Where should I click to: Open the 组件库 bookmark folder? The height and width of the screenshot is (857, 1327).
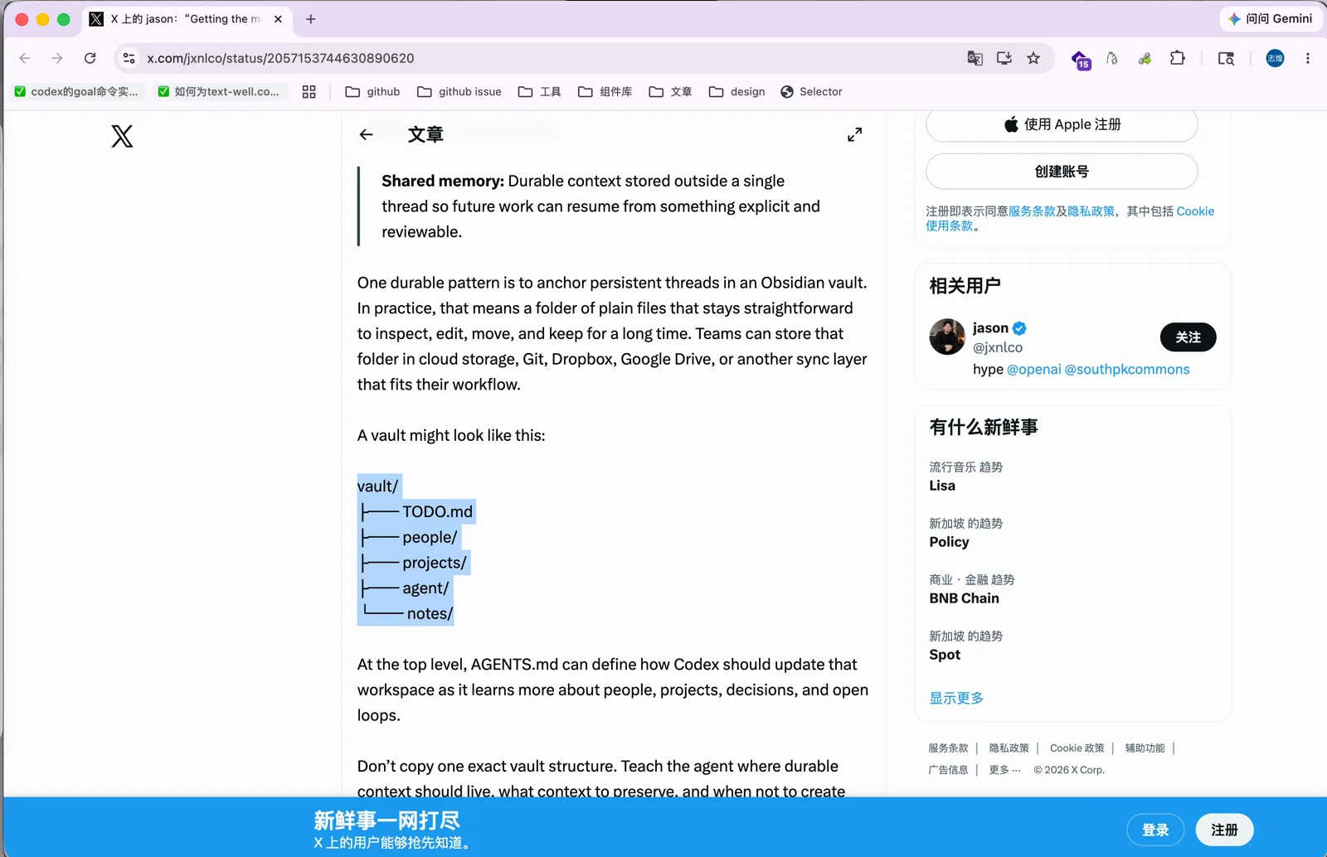(605, 92)
